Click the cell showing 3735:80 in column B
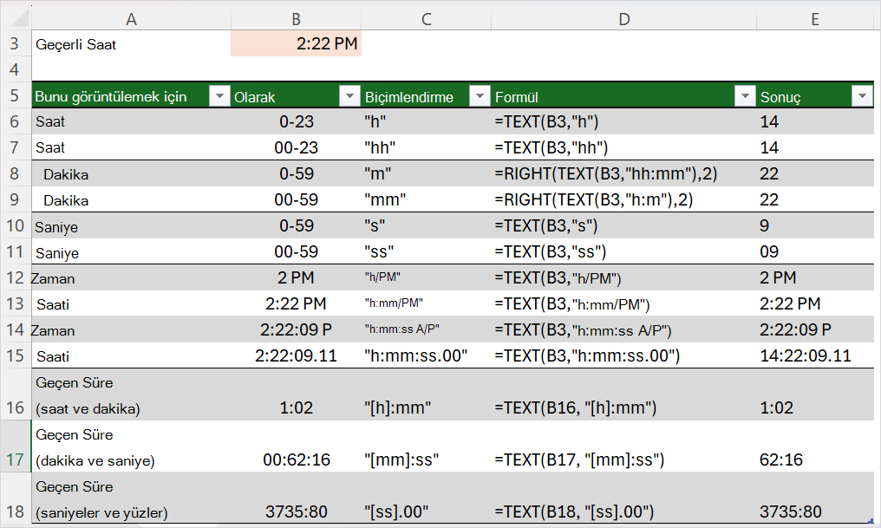 tap(296, 499)
